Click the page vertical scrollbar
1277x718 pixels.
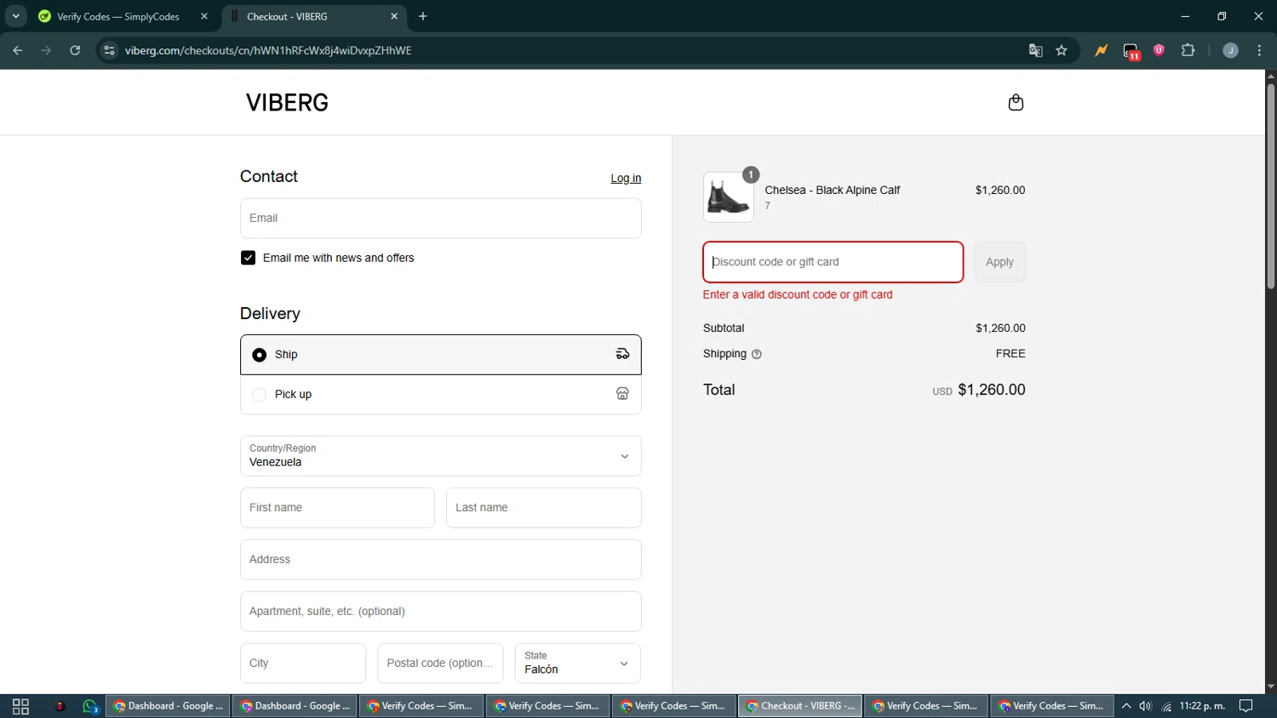coord(1270,187)
